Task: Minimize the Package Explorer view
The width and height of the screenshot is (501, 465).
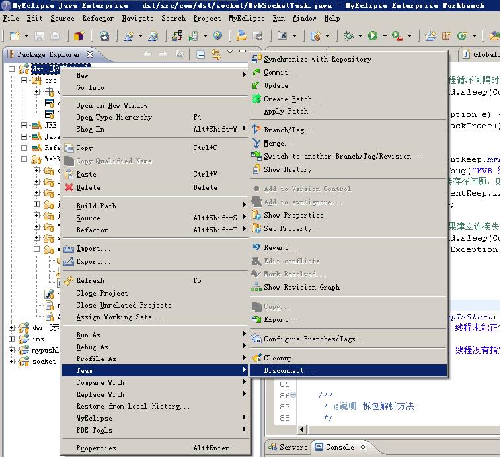Action: (243, 51)
